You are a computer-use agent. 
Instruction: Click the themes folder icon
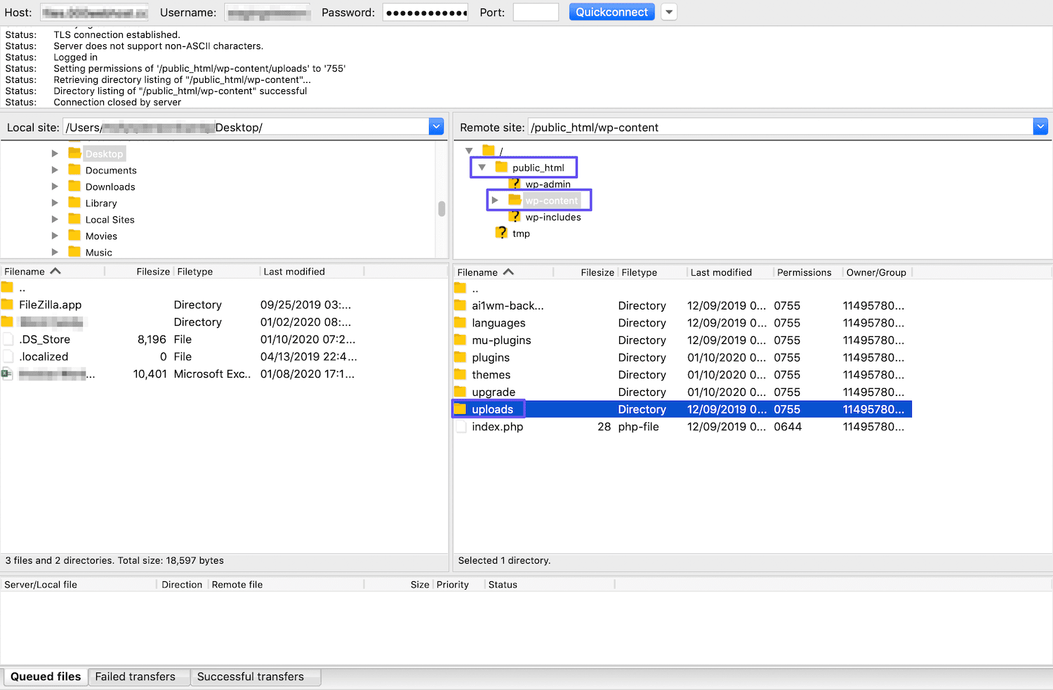tap(462, 374)
